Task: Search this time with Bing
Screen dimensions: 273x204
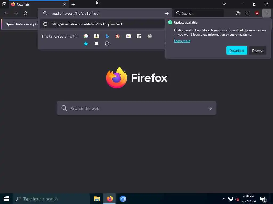Action: 107,36
